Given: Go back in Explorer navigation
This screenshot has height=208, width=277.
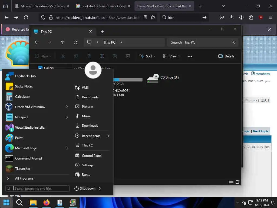Looking at the screenshot, I should pos(37,42).
